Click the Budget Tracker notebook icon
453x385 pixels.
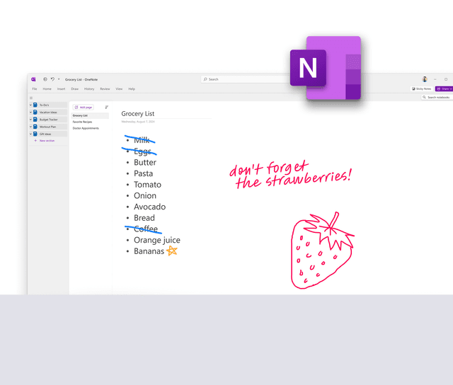(x=35, y=120)
